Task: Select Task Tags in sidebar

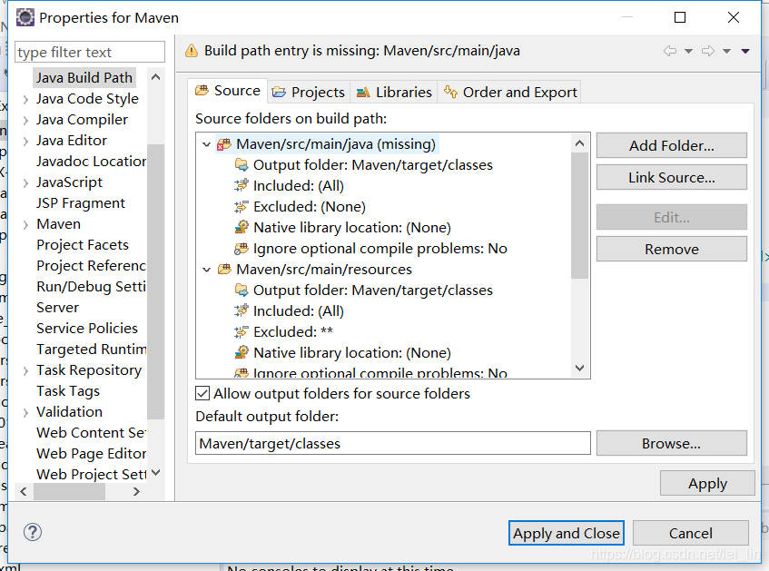Action: (x=68, y=391)
